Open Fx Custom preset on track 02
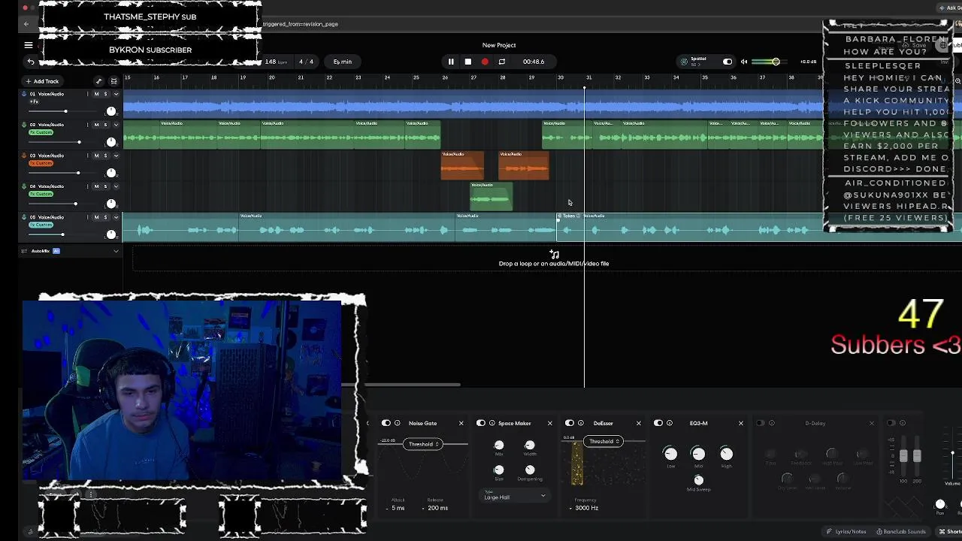Screen dimensions: 962x541 point(41,132)
